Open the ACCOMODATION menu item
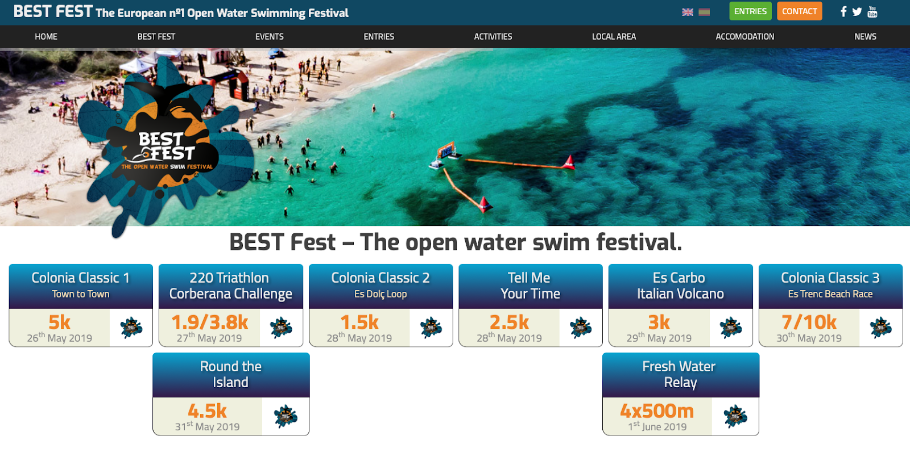The height and width of the screenshot is (461, 910). point(745,36)
